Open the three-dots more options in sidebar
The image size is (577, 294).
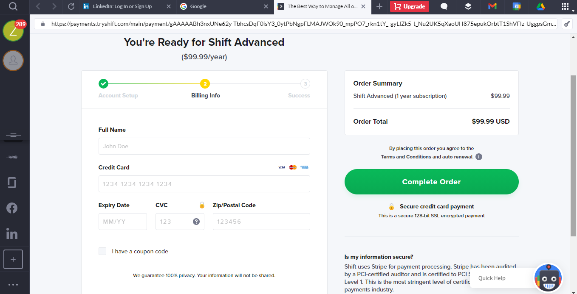13,285
